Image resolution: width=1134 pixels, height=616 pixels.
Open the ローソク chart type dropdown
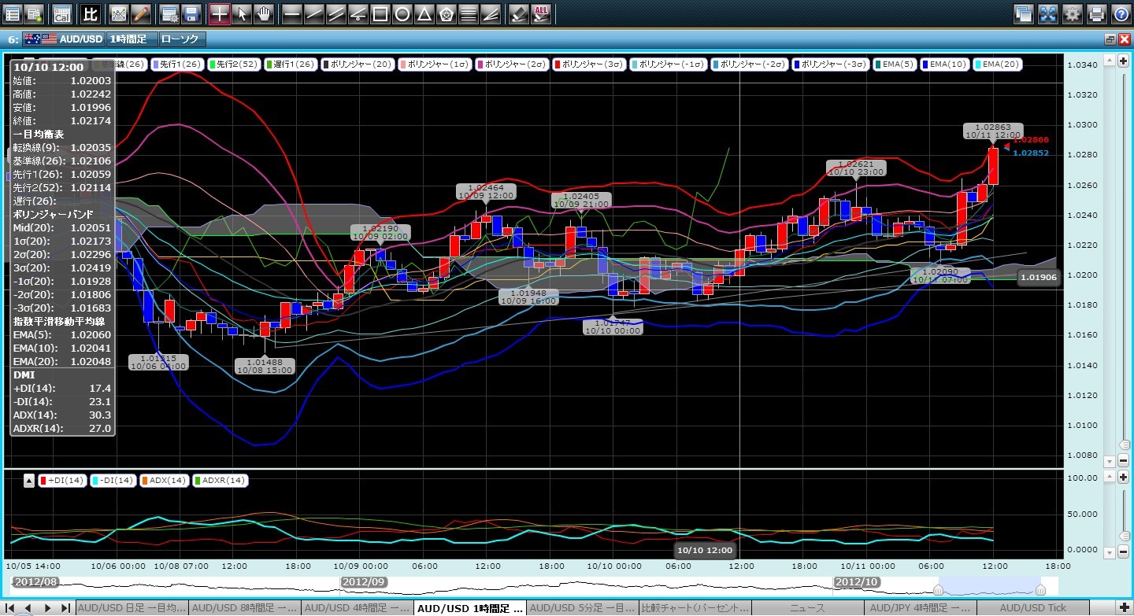point(180,39)
